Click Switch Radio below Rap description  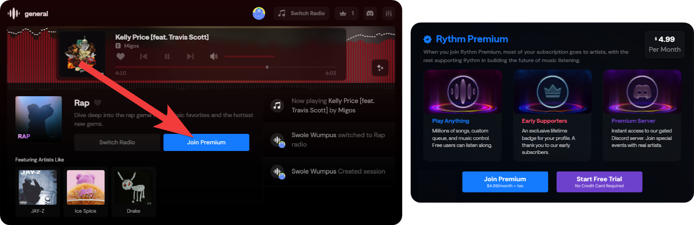point(117,142)
